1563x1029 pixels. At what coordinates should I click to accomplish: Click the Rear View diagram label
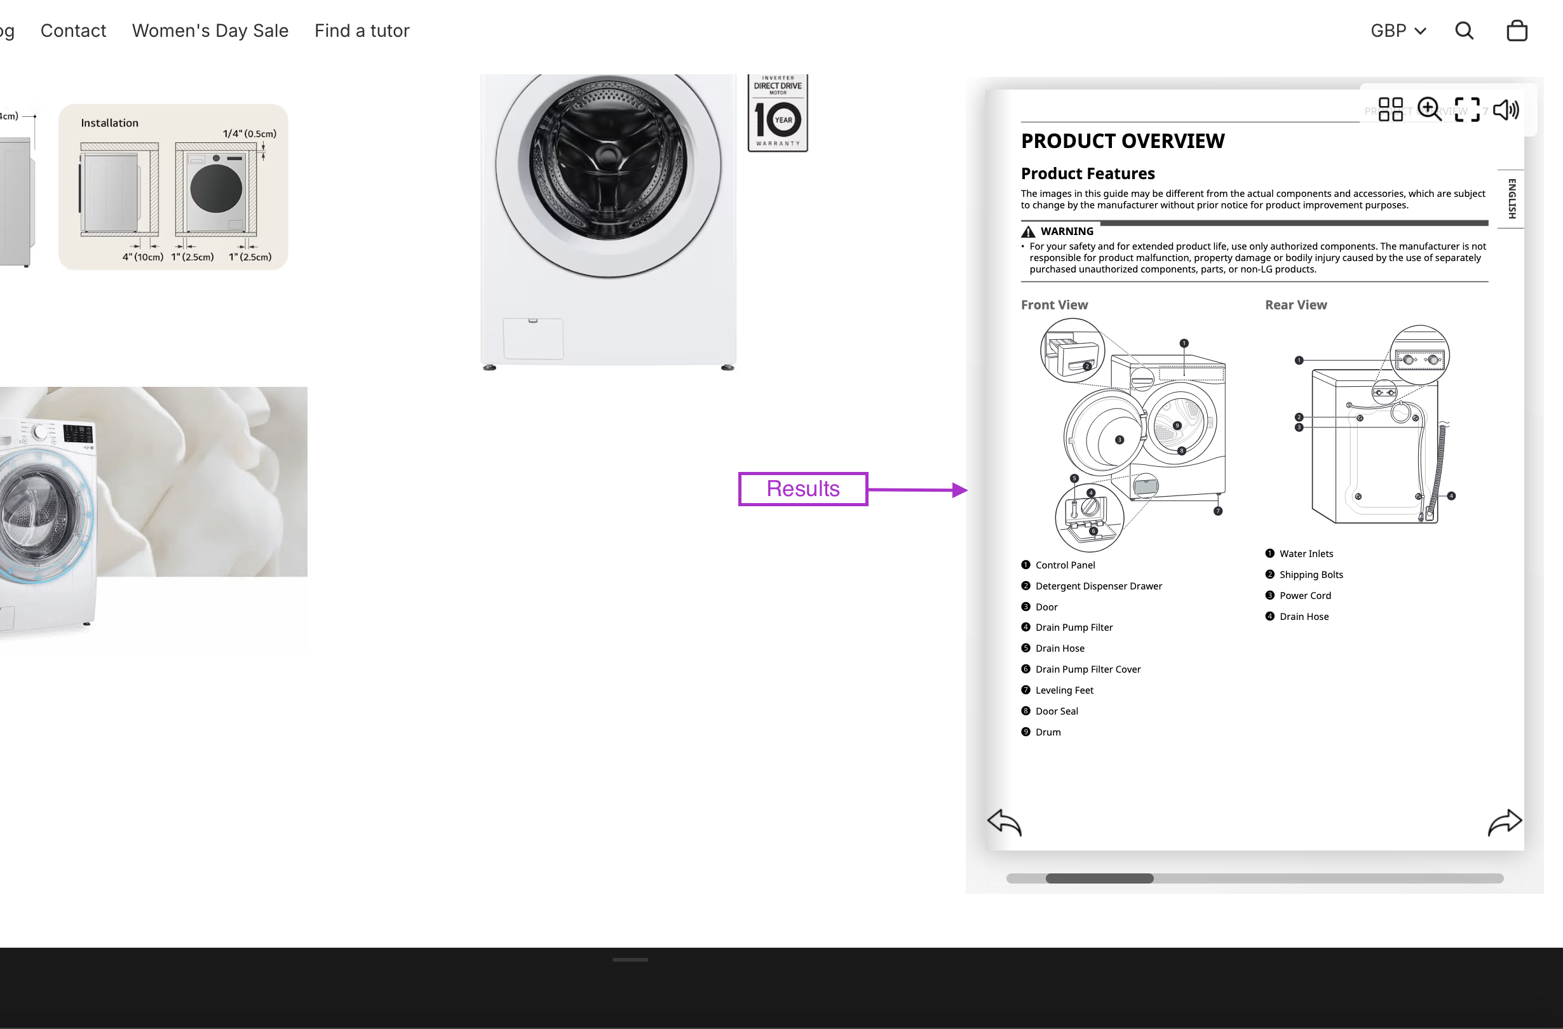click(x=1296, y=305)
